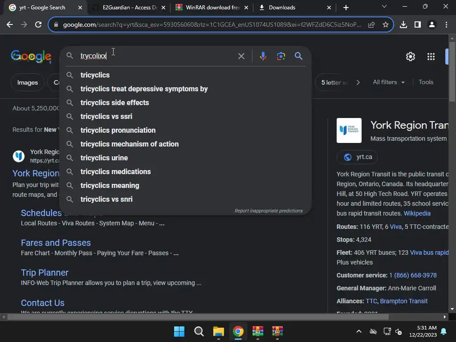Open Chrome downloads tray icon
This screenshot has height=342, width=456.
(403, 25)
